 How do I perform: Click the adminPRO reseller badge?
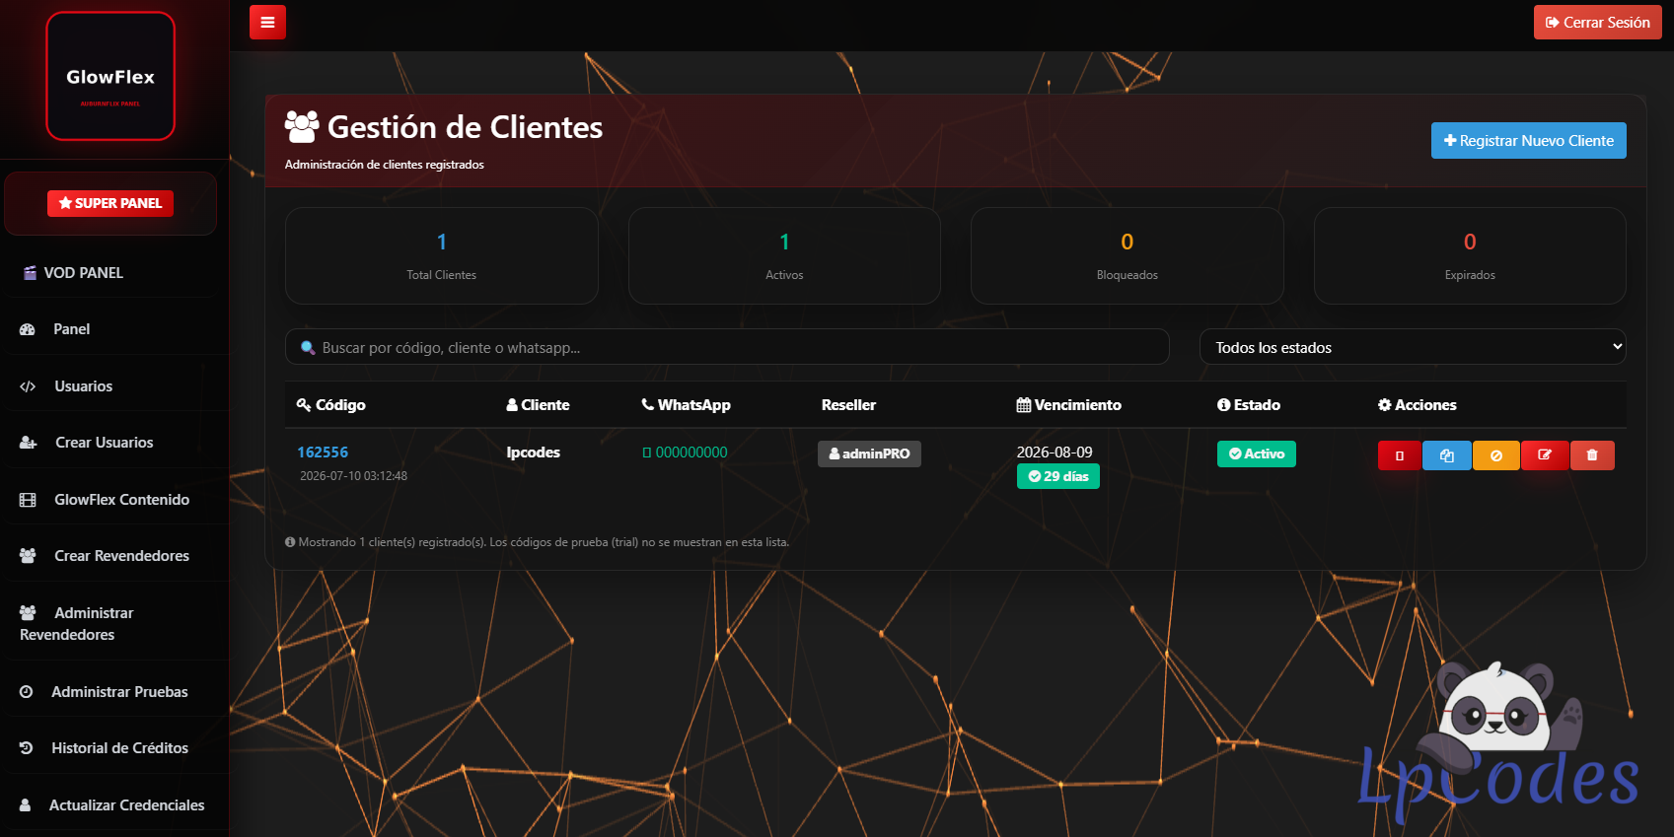point(869,453)
